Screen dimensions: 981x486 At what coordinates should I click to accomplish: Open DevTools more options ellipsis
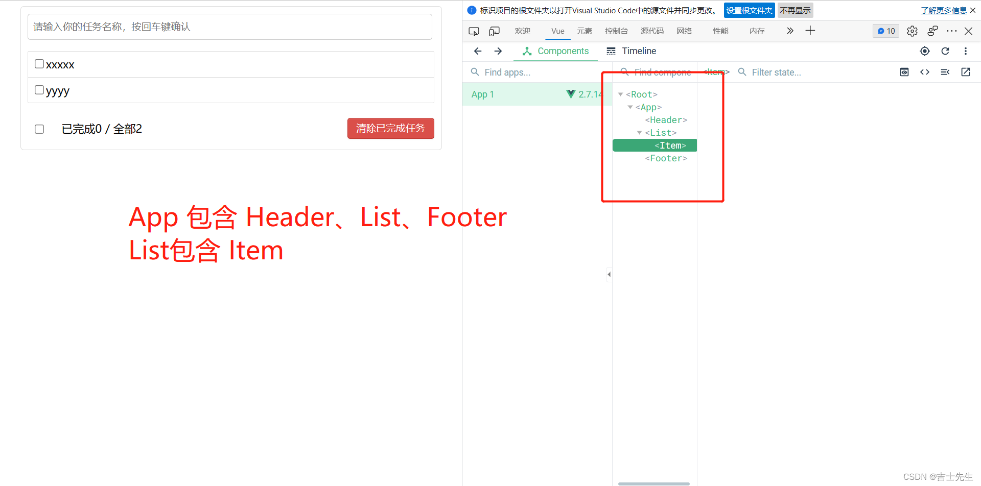(951, 31)
